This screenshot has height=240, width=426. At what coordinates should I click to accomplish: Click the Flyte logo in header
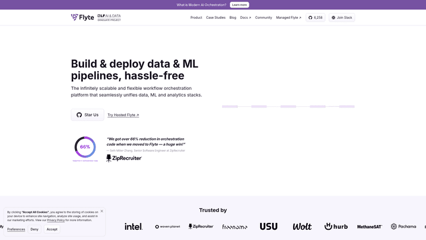[x=82, y=18]
